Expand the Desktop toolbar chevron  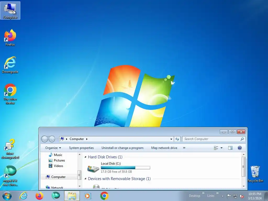203,193
